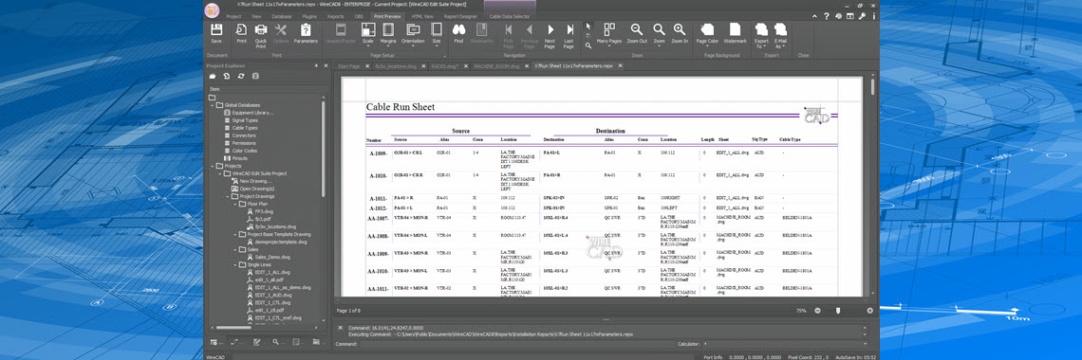Image resolution: width=1082 pixels, height=360 pixels.
Task: Click the open folder icon in Project Explorer toolbar
Action: click(x=213, y=76)
